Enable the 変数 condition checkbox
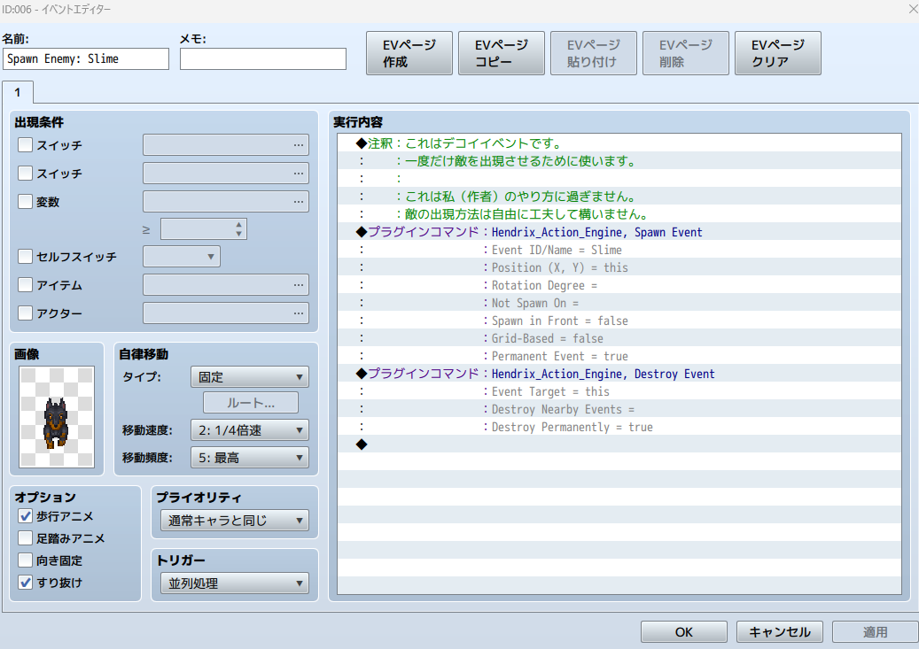 [x=26, y=202]
